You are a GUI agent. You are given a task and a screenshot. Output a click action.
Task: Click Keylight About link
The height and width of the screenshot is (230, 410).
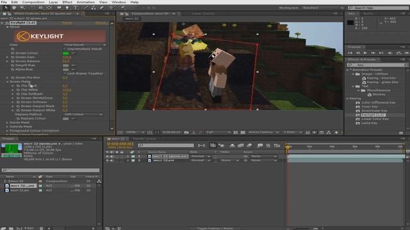point(101,23)
